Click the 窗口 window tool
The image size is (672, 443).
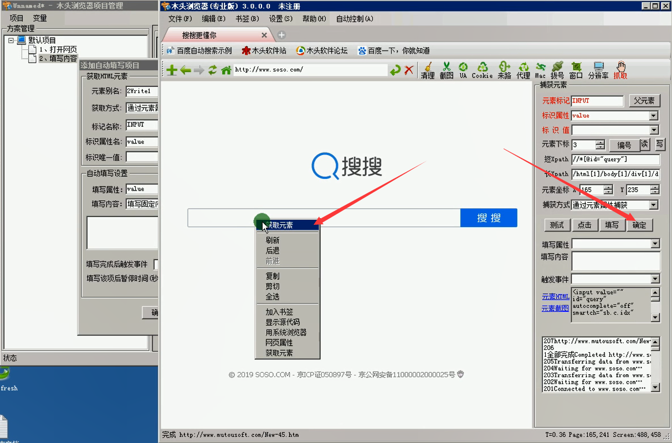pos(576,70)
